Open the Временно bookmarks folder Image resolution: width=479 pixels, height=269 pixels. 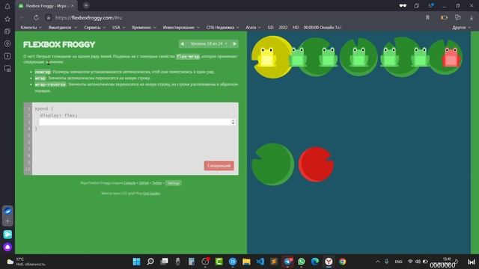coord(144,28)
